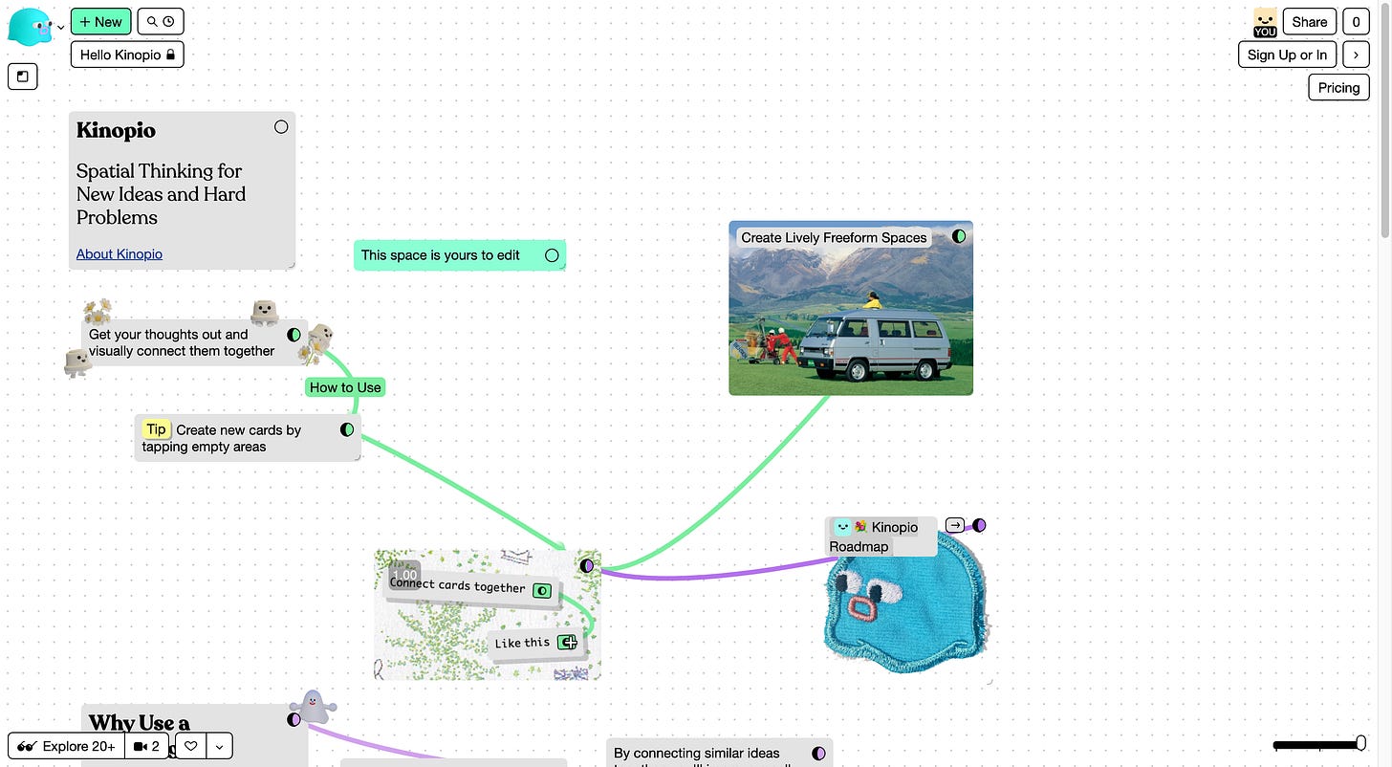Click arrow link button on Kinopio Roadmap card

954,525
